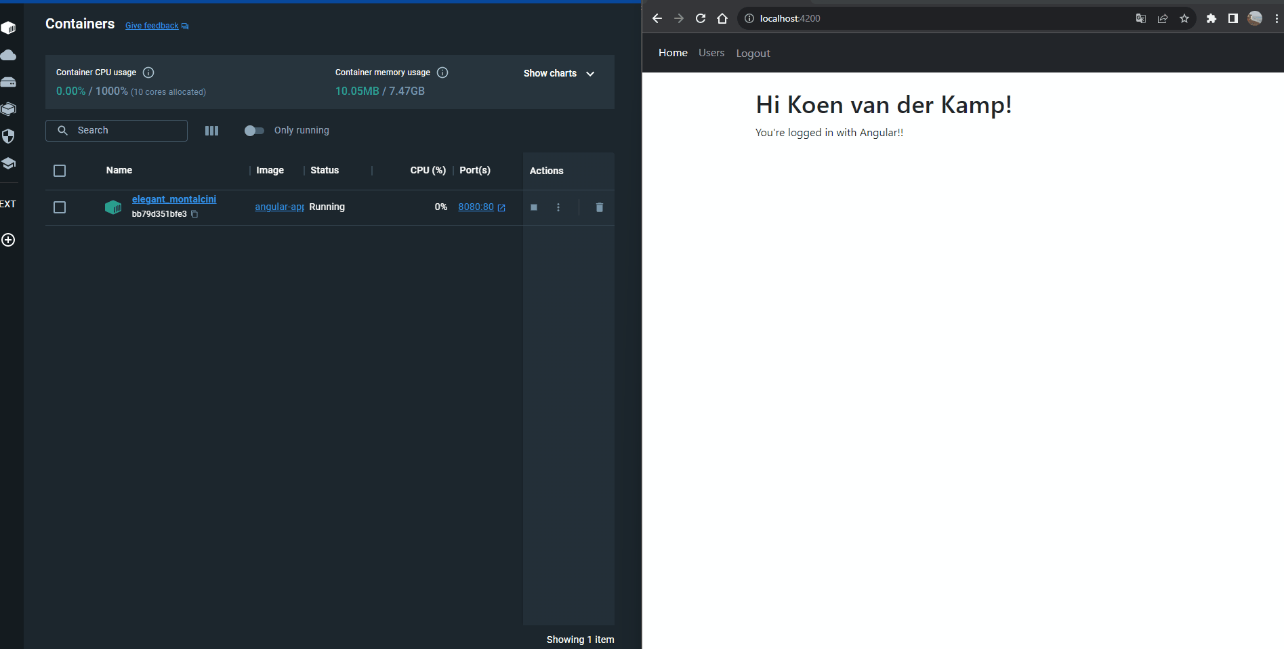Go forward in browser
Image resolution: width=1284 pixels, height=649 pixels.
(678, 18)
